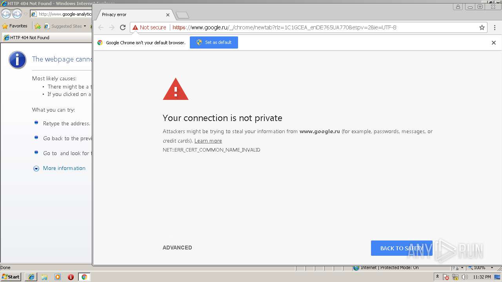Maximize the Chrome window
This screenshot has width=502, height=282.
[x=480, y=7]
